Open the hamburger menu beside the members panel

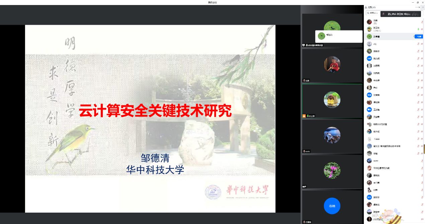pos(423,7)
